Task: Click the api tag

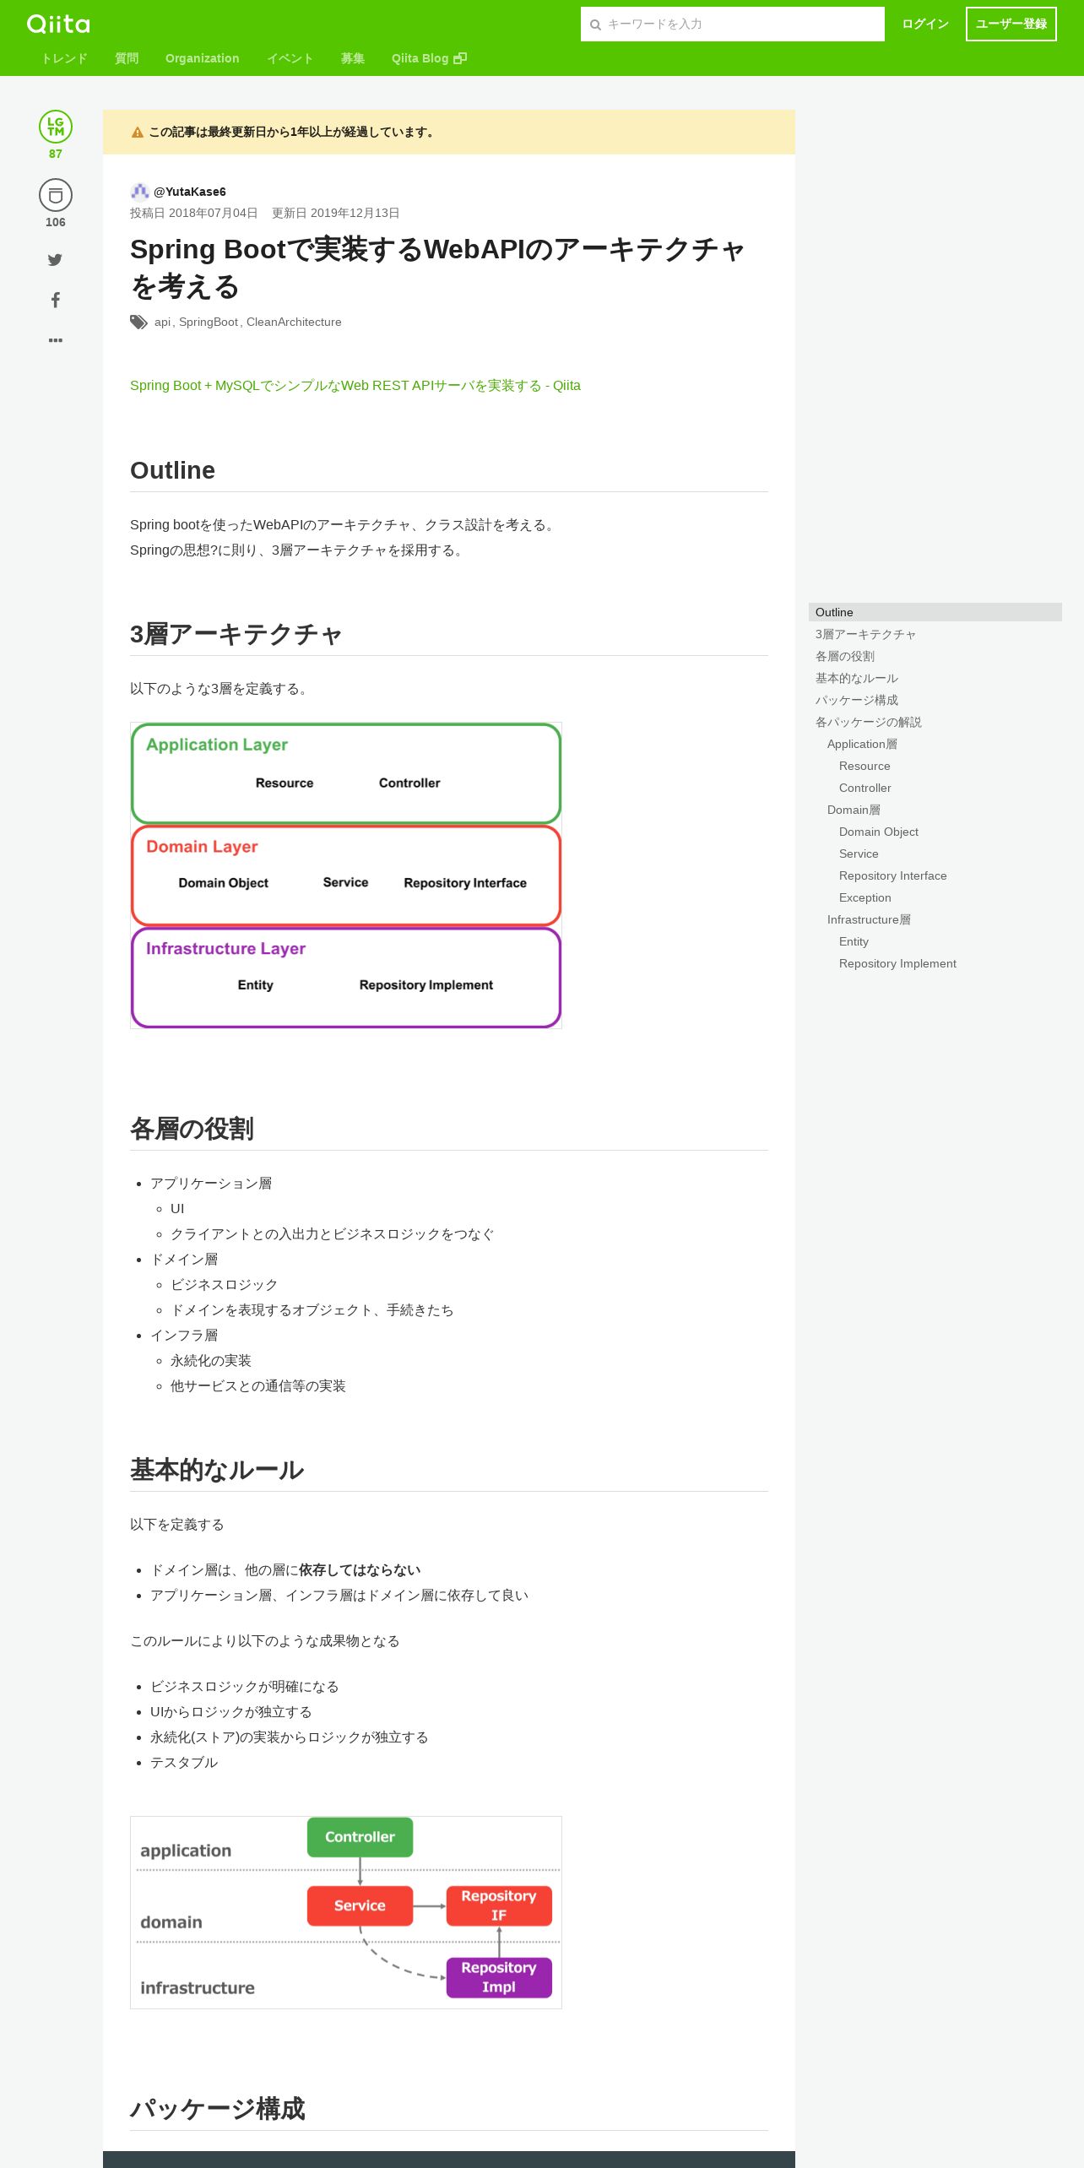Action: [163, 322]
